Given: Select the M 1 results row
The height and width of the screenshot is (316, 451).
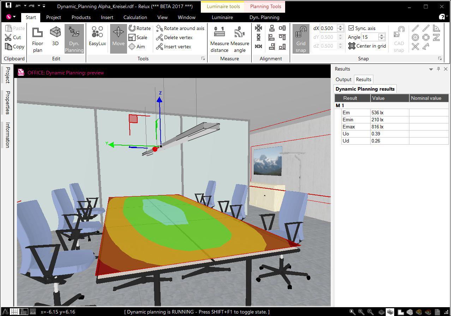Looking at the screenshot, I should [391, 105].
